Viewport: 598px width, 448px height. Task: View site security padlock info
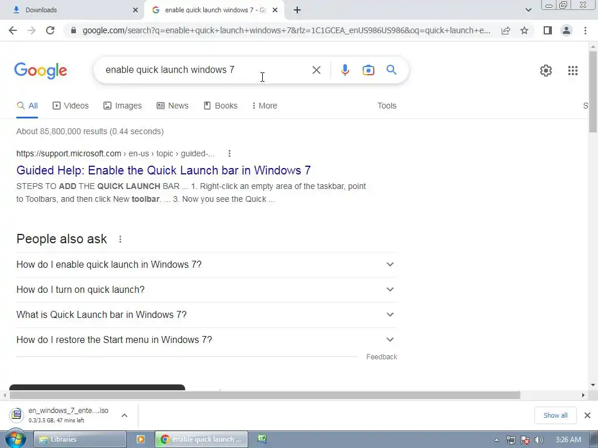[x=74, y=30]
